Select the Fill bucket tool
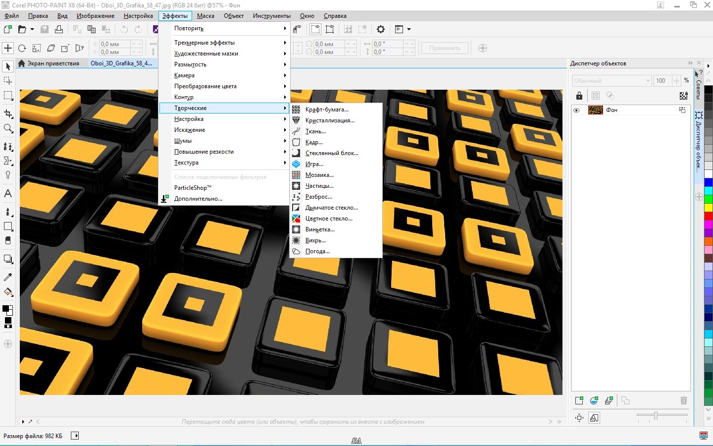 pyautogui.click(x=8, y=292)
